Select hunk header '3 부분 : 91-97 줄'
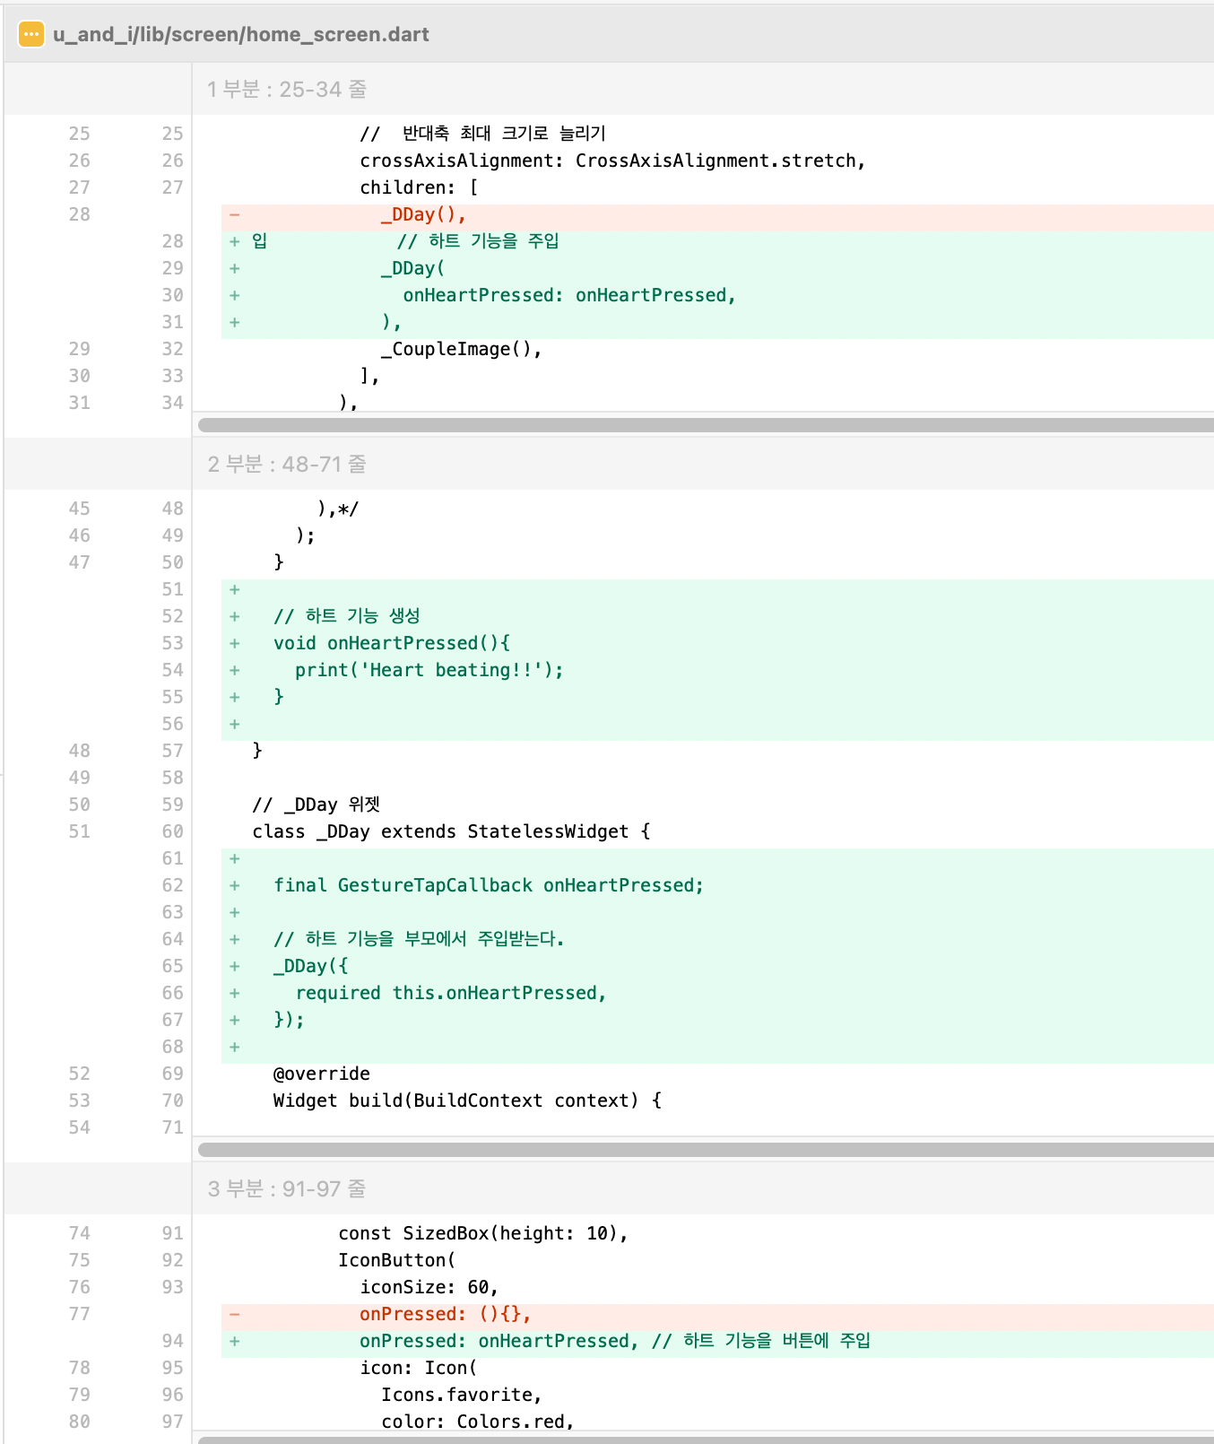This screenshot has width=1214, height=1444. pyautogui.click(x=287, y=1189)
